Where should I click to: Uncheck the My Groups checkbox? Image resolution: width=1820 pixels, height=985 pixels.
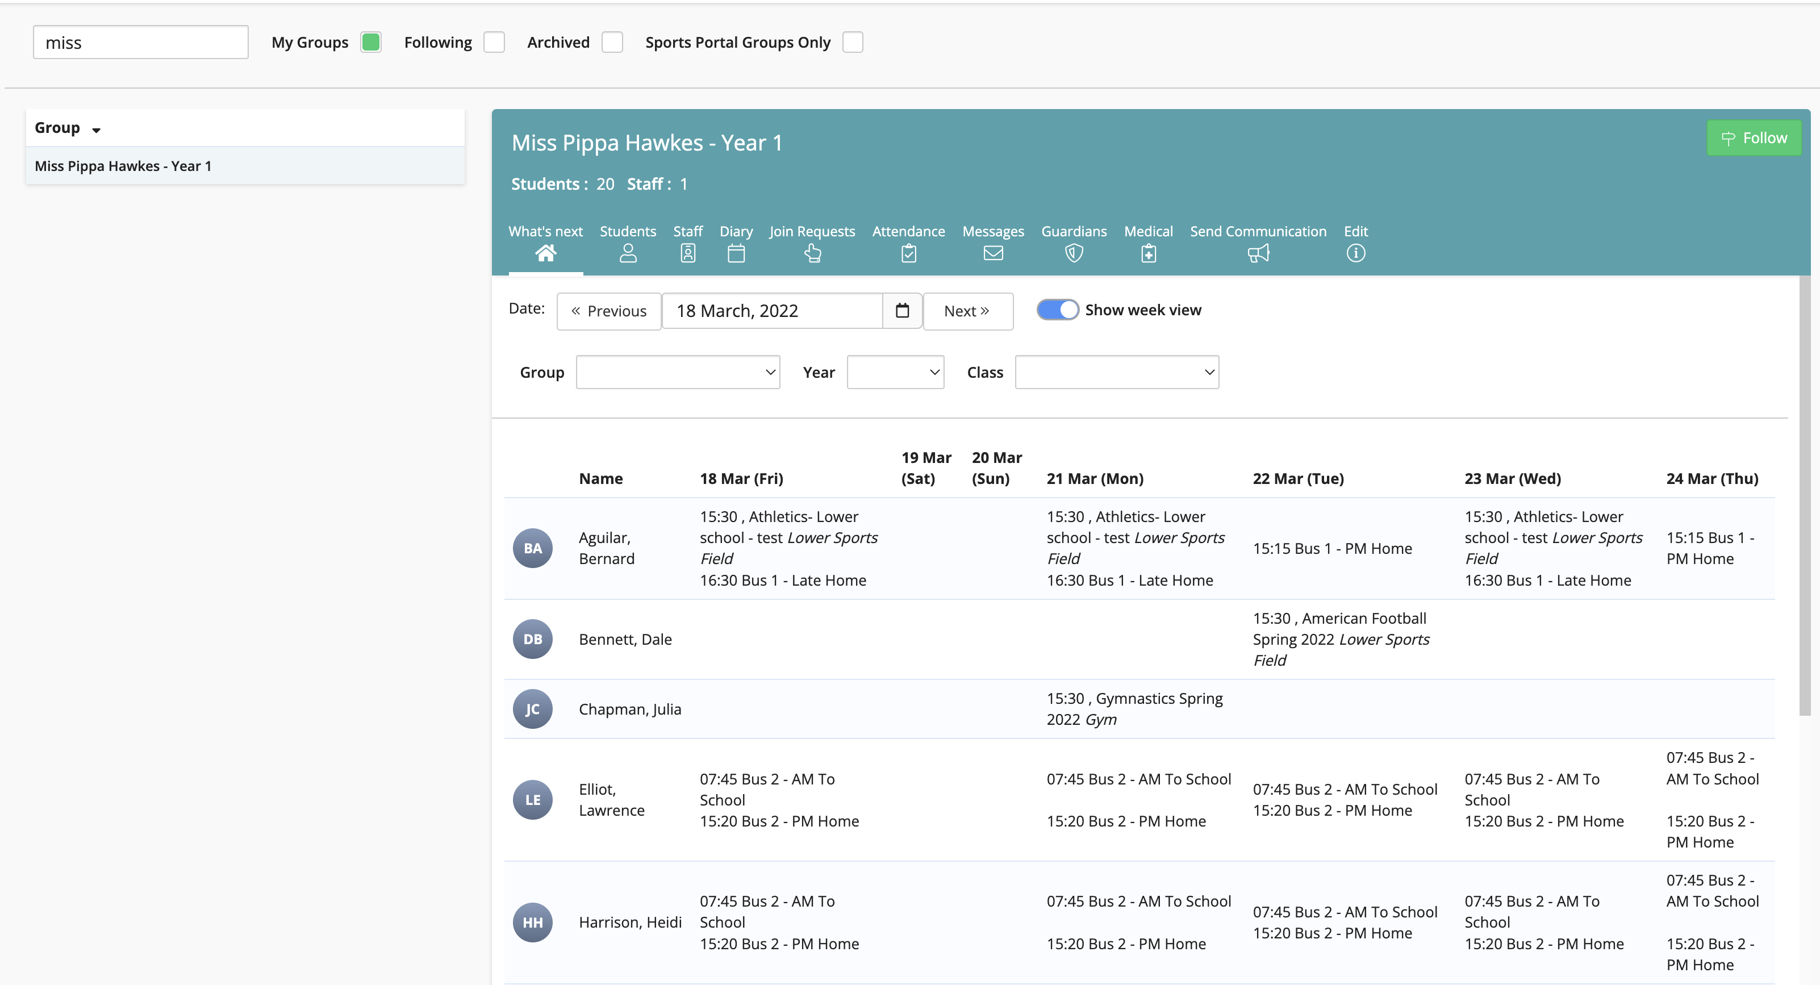coord(371,43)
